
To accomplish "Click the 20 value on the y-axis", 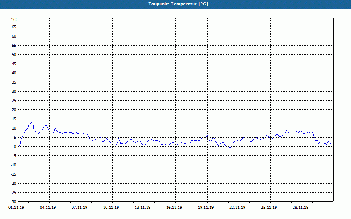I will (x=14, y=110).
